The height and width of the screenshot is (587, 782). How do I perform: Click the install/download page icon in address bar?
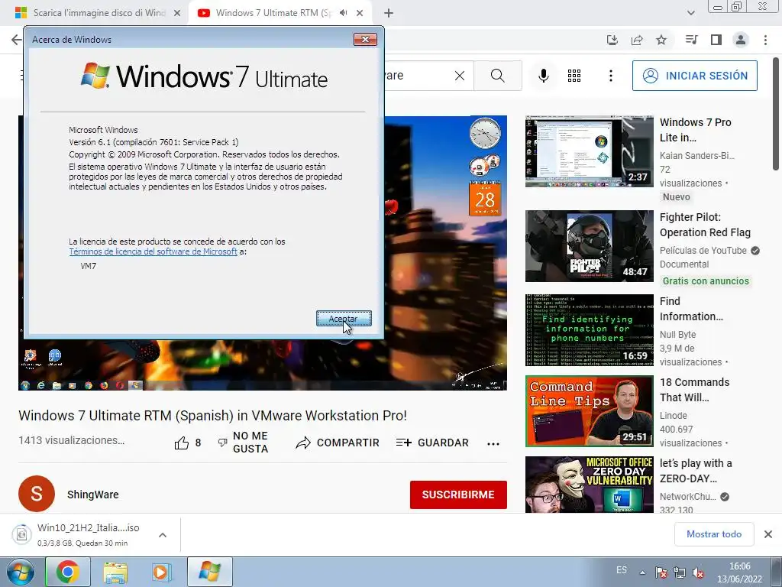[612, 40]
